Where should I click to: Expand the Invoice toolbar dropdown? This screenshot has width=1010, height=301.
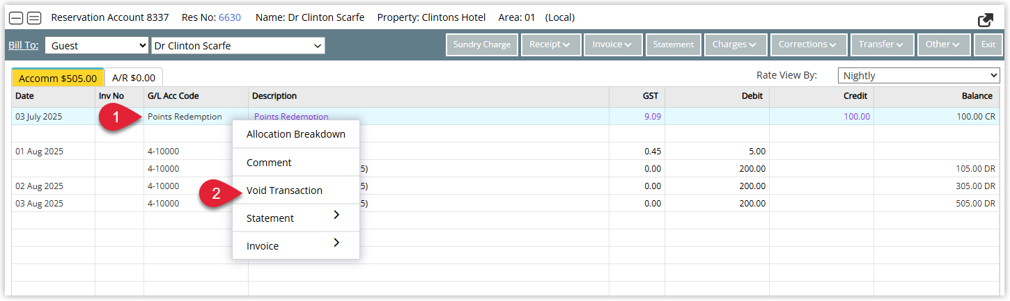(x=613, y=44)
